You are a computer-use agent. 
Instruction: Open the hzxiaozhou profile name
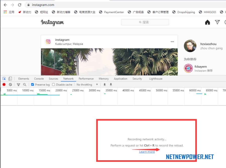(208, 44)
